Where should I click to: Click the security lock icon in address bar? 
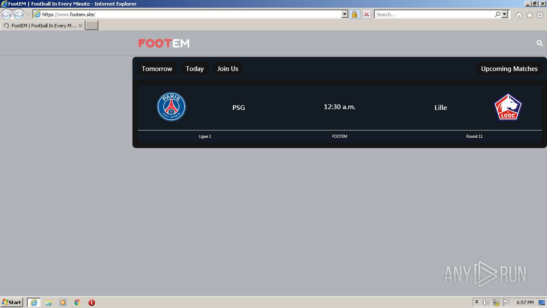tap(354, 15)
